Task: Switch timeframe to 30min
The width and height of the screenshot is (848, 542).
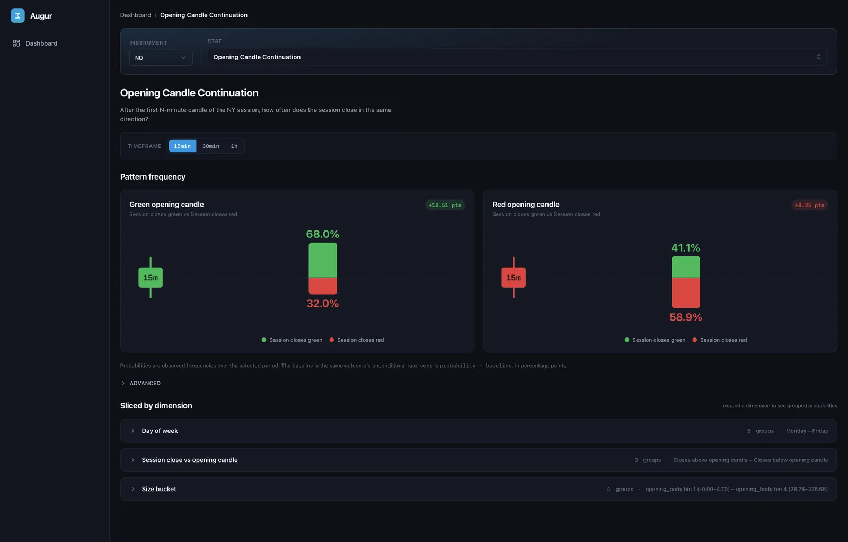Action: click(x=211, y=146)
